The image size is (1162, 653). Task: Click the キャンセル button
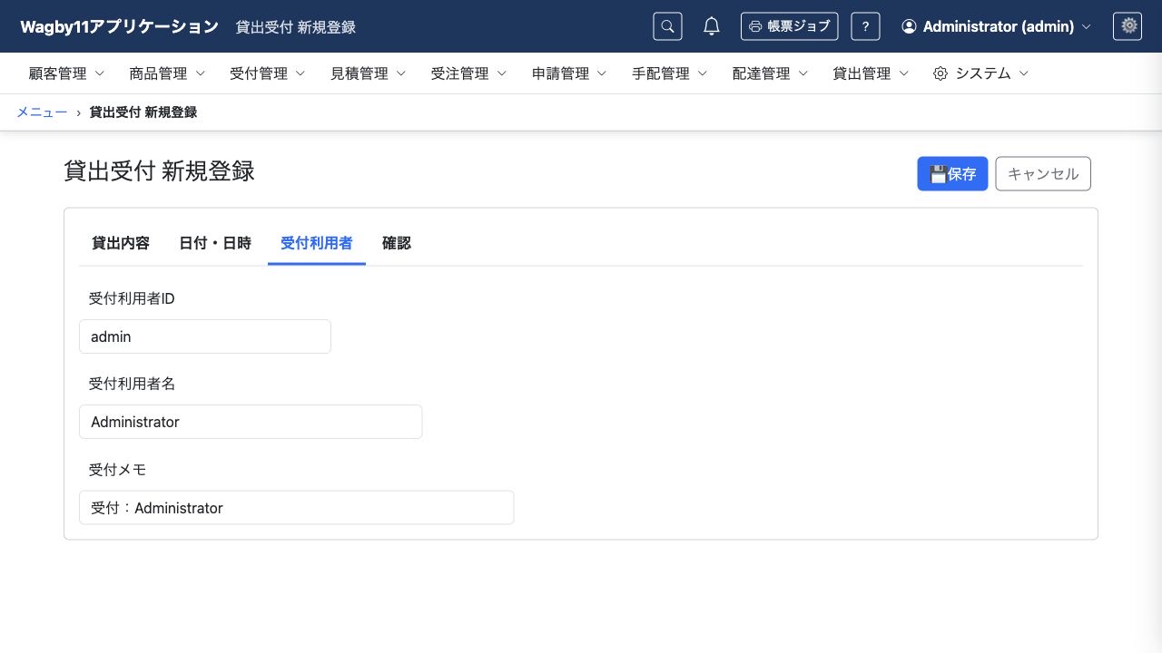(x=1043, y=174)
